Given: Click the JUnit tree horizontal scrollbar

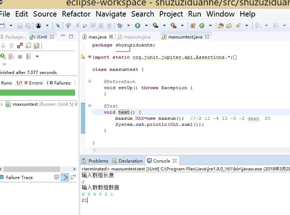Looking at the screenshot, I should (x=32, y=169).
